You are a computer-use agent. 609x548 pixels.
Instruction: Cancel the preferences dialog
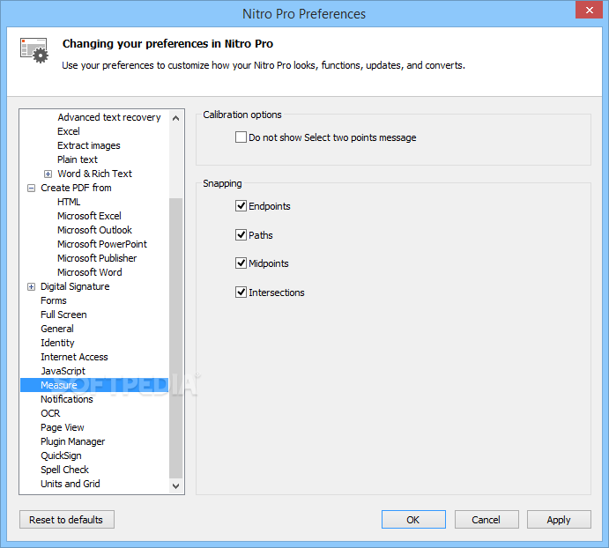486,520
